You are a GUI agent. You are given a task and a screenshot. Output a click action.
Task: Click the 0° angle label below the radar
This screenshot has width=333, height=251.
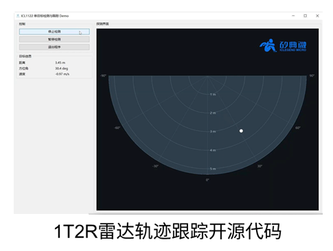tap(207, 180)
